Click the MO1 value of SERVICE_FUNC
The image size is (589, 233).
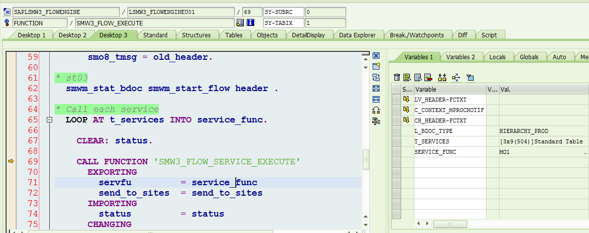544,152
